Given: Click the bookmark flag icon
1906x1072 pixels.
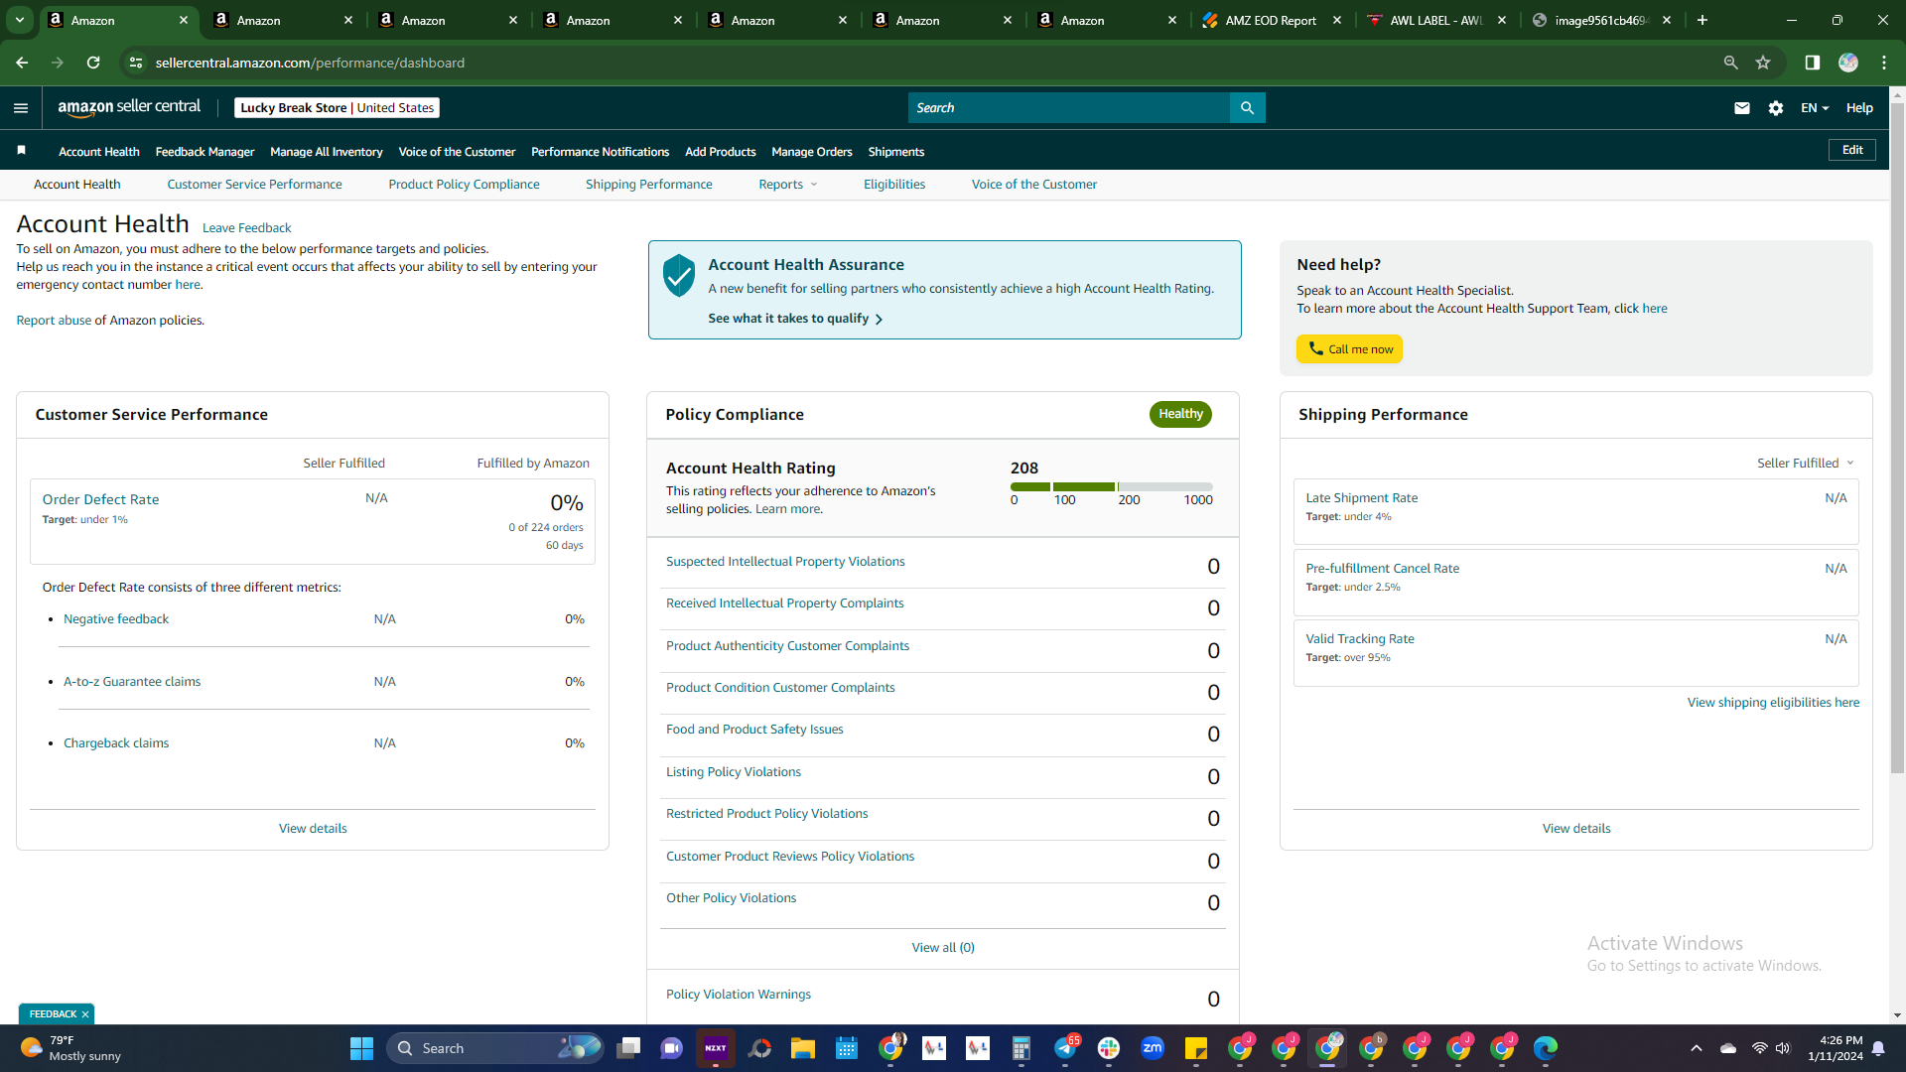Looking at the screenshot, I should pos(21,151).
